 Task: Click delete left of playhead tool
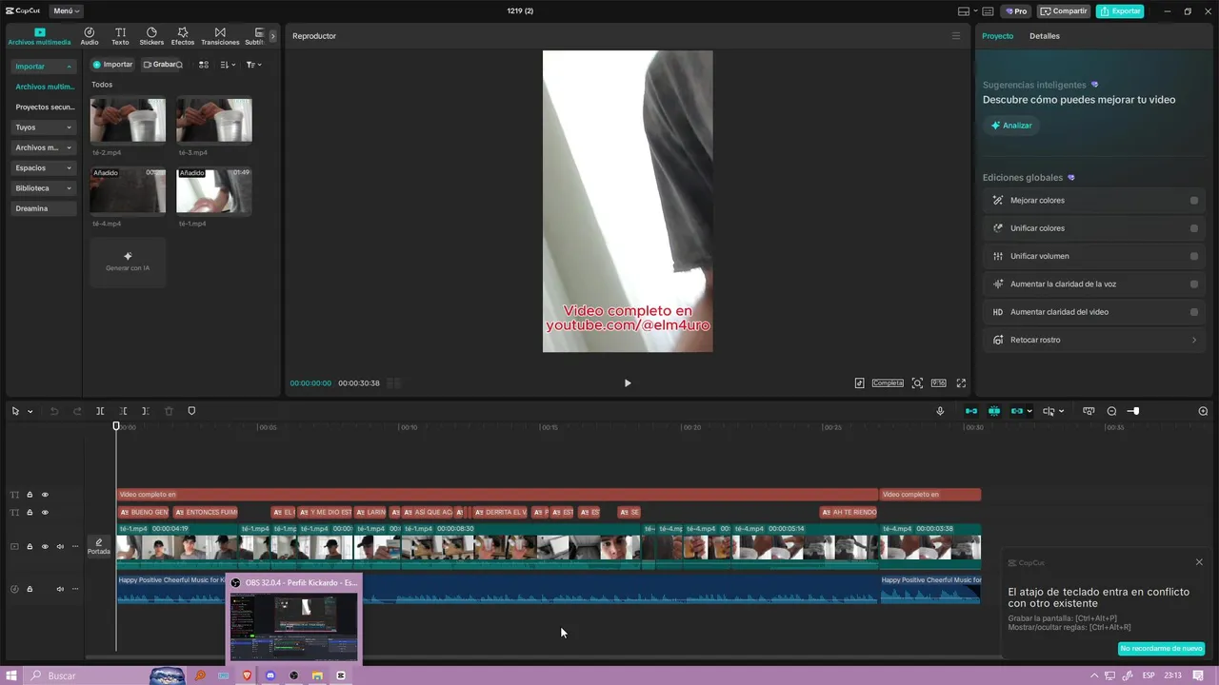(x=123, y=411)
